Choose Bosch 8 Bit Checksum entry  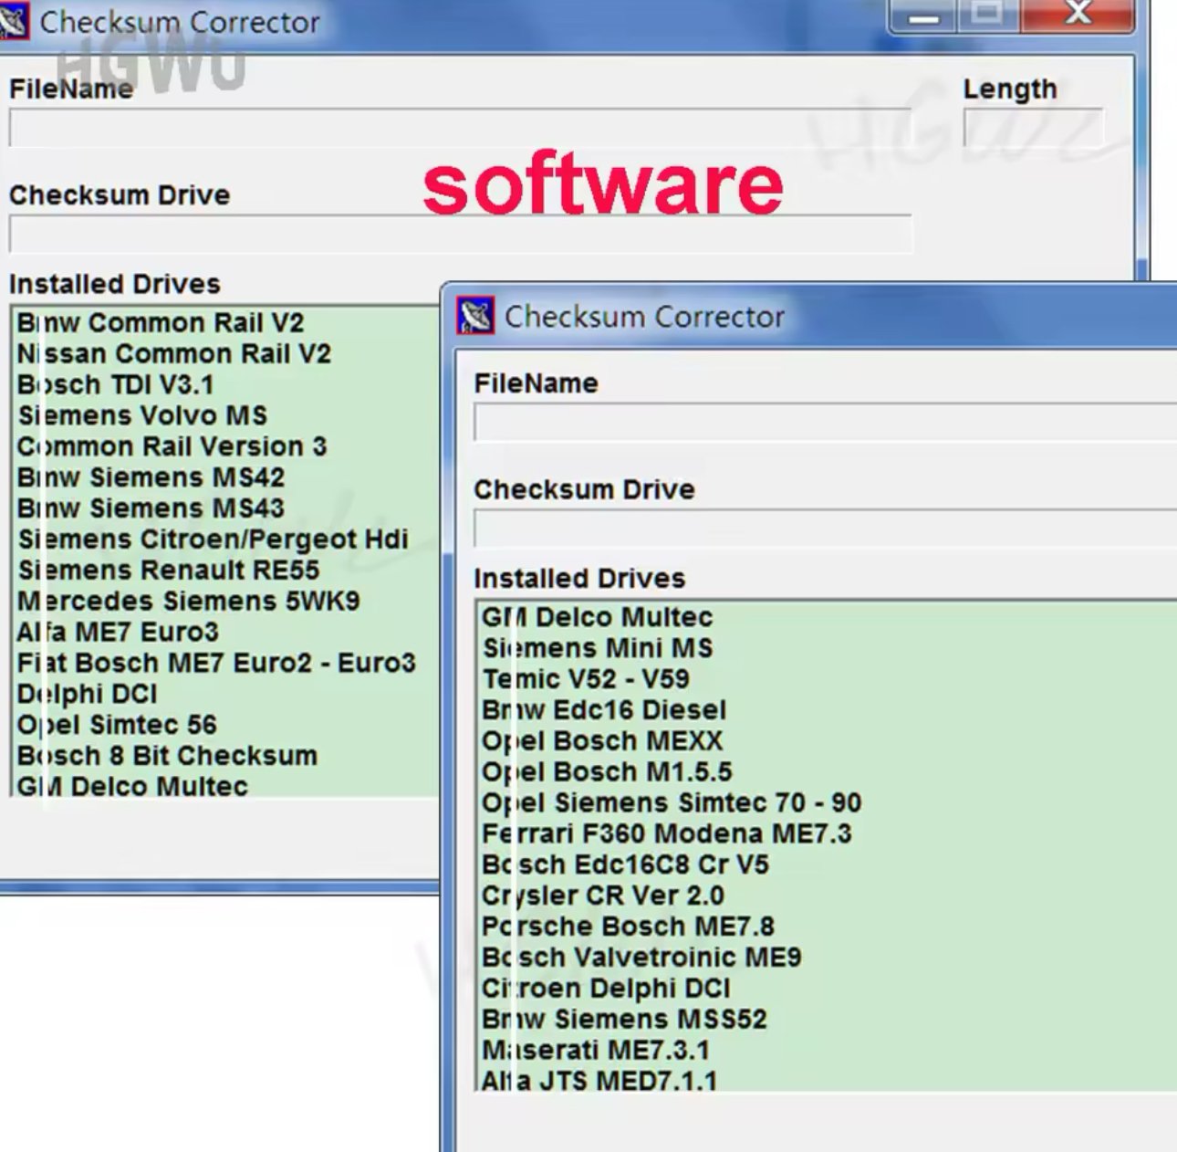(x=167, y=756)
